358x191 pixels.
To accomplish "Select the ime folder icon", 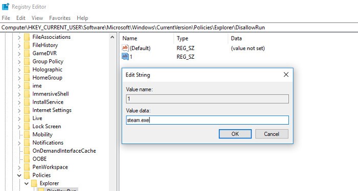I will point(27,86).
